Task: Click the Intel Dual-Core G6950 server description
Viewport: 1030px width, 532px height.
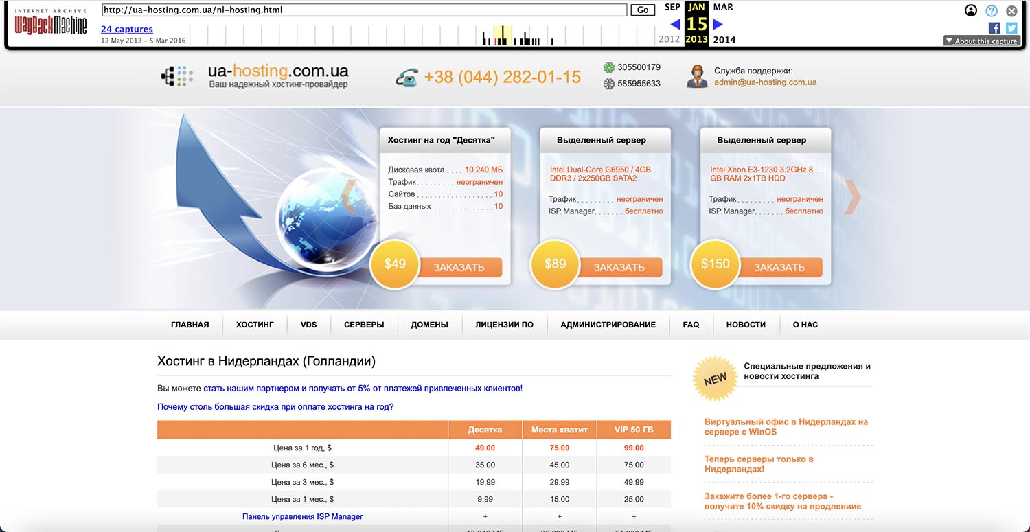Action: point(600,174)
